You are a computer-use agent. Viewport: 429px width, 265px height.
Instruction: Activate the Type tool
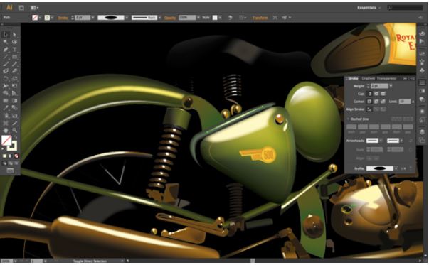coord(14,50)
